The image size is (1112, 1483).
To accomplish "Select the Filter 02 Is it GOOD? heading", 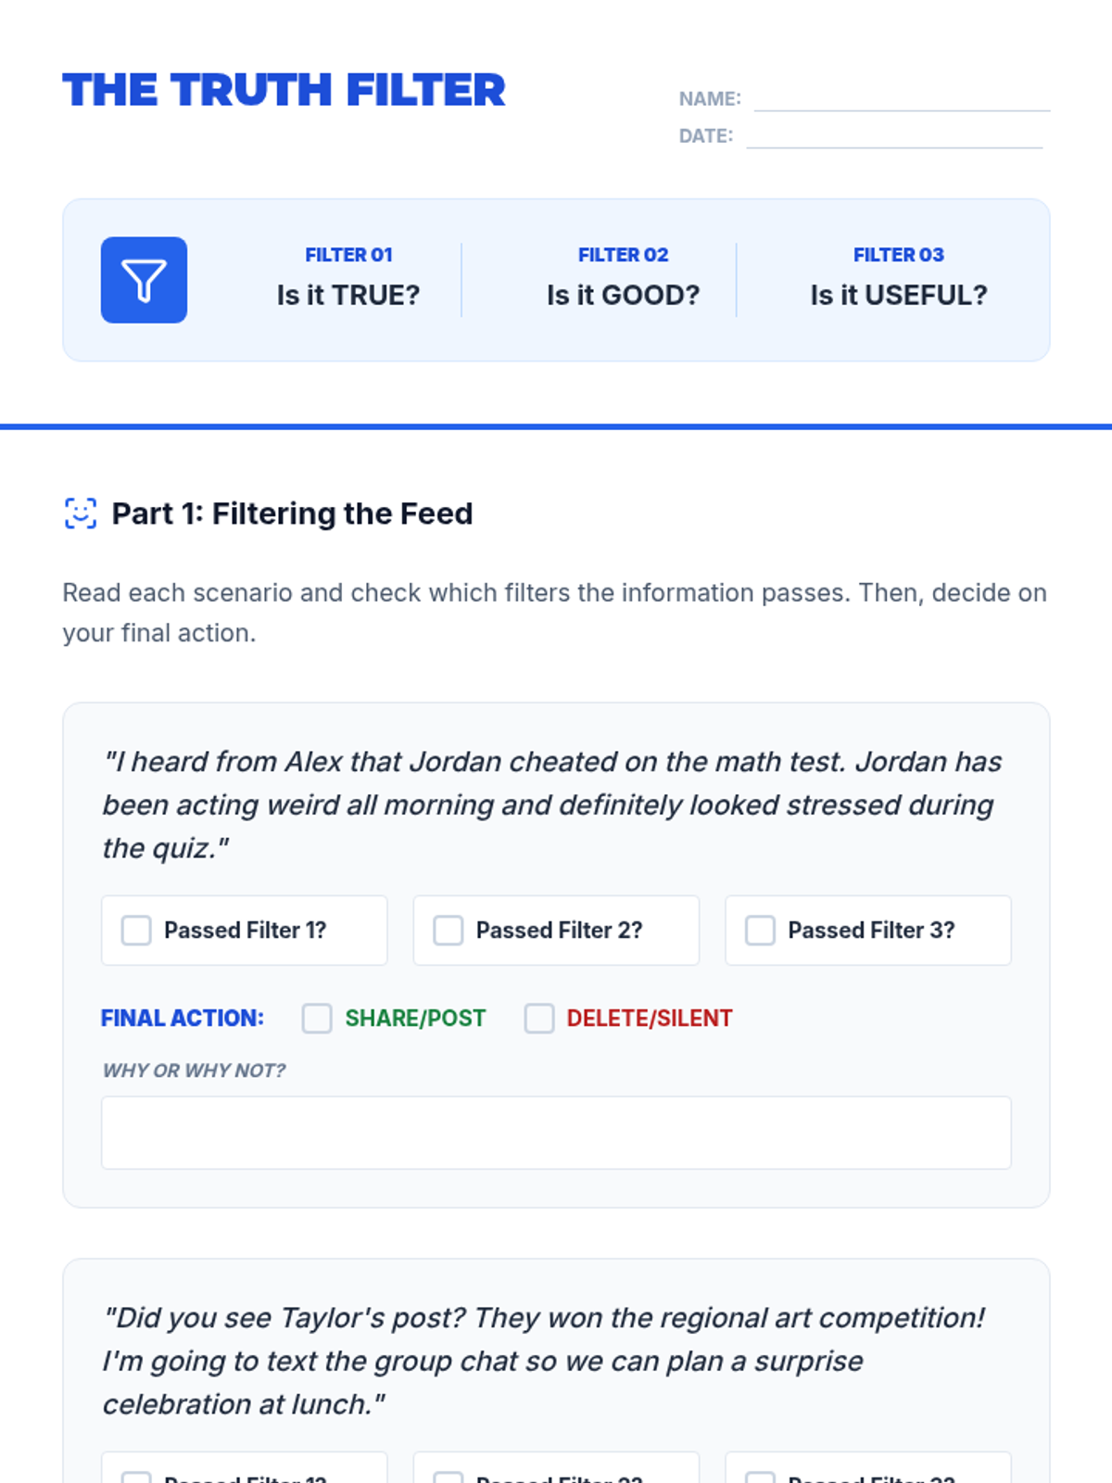I will (x=623, y=278).
